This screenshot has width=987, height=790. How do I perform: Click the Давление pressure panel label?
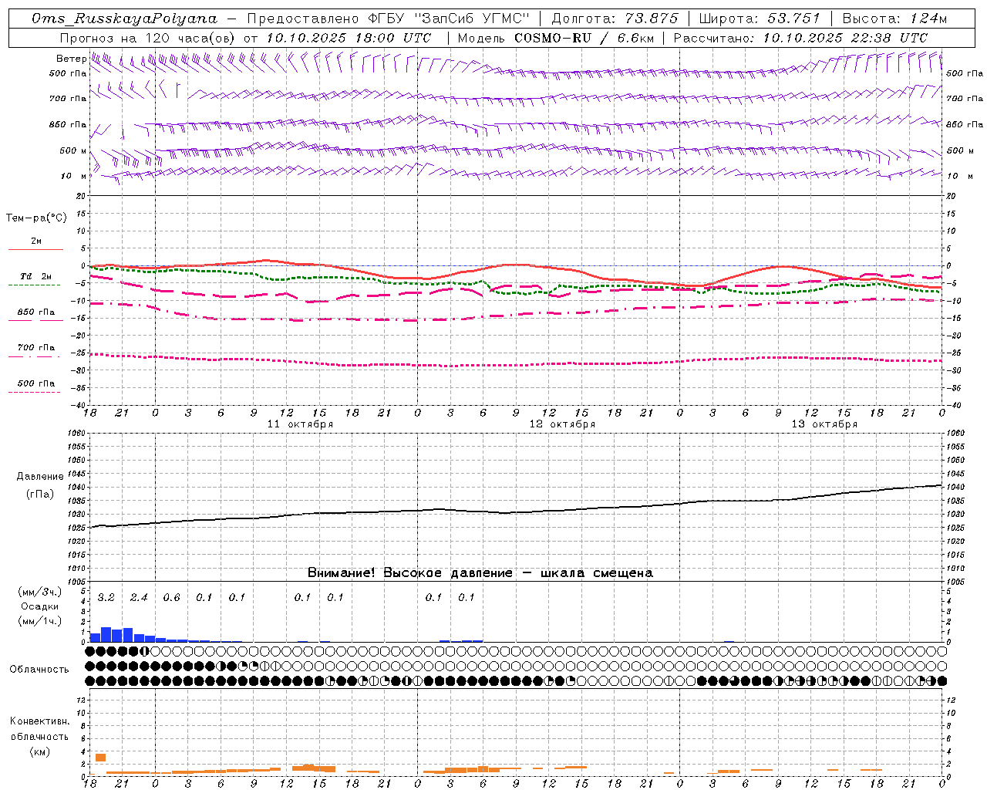[40, 477]
